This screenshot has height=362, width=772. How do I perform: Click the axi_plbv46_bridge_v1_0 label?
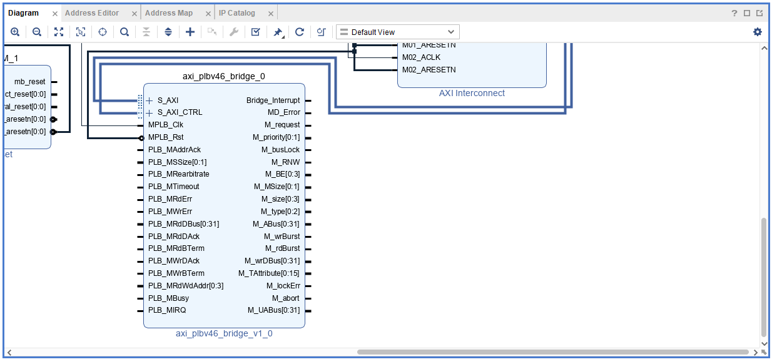224,333
